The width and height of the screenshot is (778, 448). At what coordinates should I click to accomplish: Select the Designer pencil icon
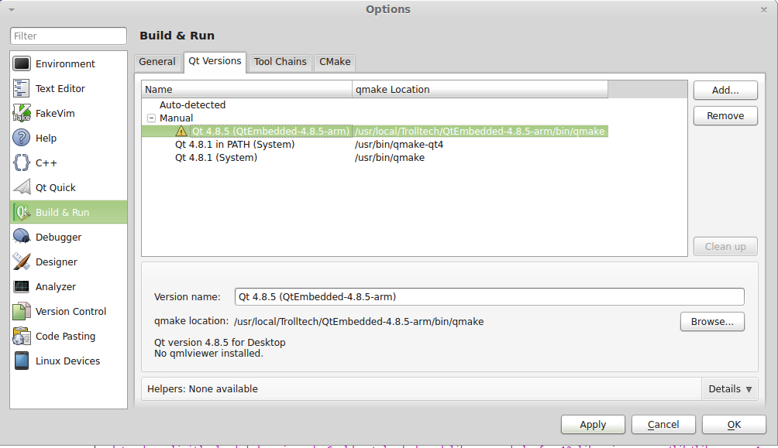tap(22, 262)
